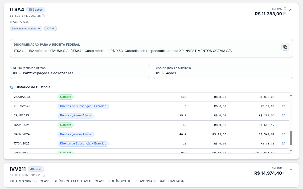303x189 pixels.
Task: Click the custody history scroll-down arrow
Action: tap(291, 151)
